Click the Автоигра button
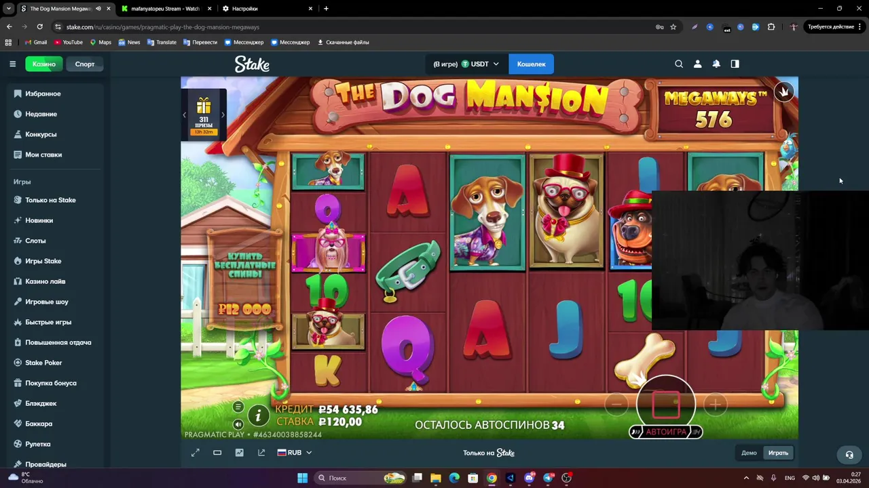This screenshot has width=869, height=488. [x=666, y=432]
